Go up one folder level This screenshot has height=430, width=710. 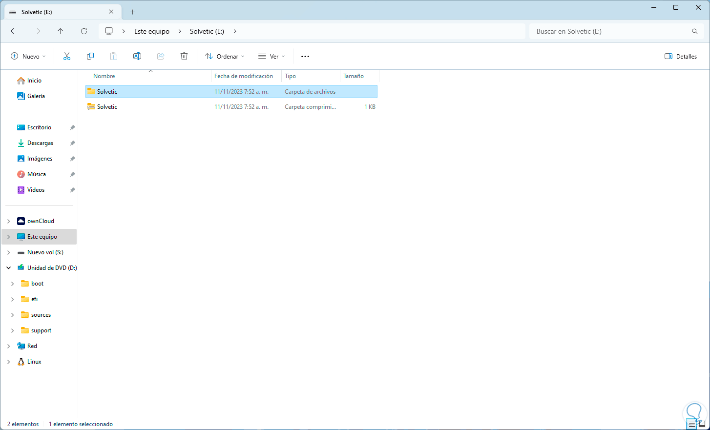61,31
